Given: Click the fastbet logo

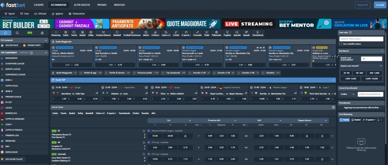Looking at the screenshot, I should [x=13, y=5].
